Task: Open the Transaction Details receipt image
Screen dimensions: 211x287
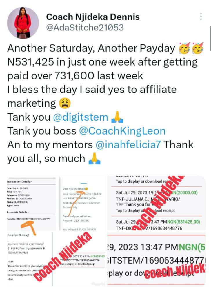Action: pos(31,204)
